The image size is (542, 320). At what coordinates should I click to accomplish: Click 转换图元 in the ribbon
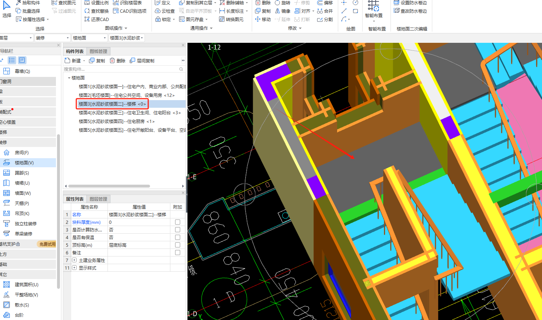(x=231, y=19)
